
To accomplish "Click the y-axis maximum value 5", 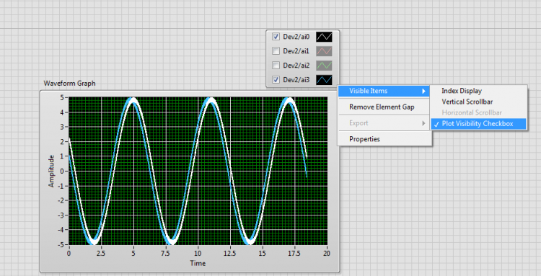I will tap(62, 98).
